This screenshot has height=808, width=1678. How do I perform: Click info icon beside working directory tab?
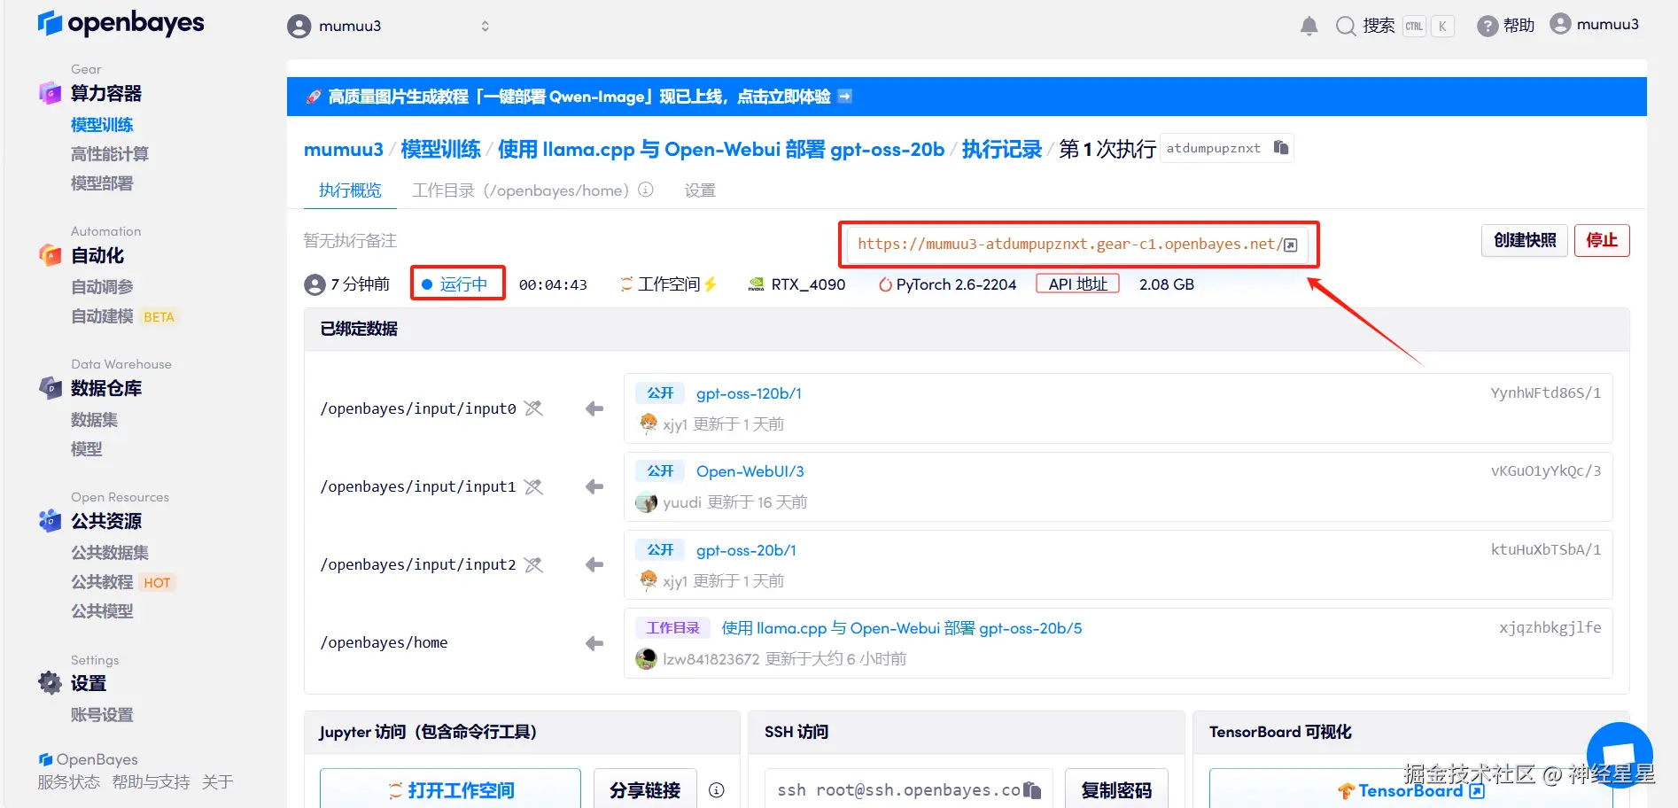pos(646,190)
